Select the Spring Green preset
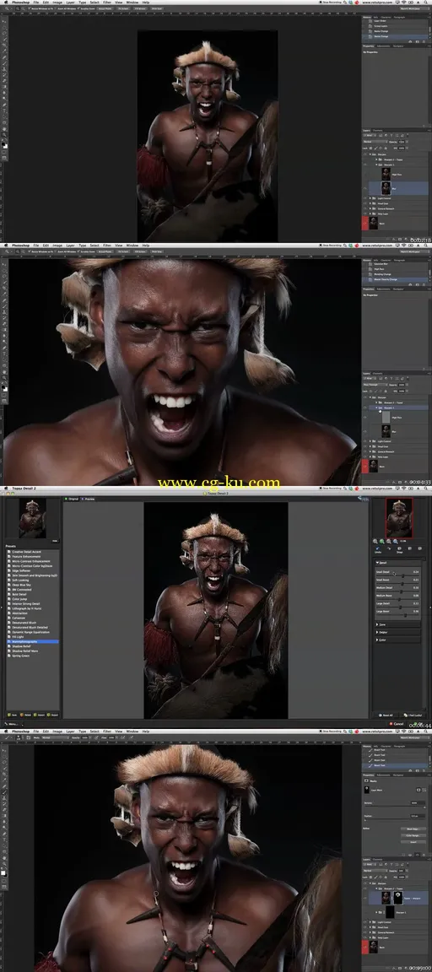This screenshot has height=972, width=432. (20, 656)
